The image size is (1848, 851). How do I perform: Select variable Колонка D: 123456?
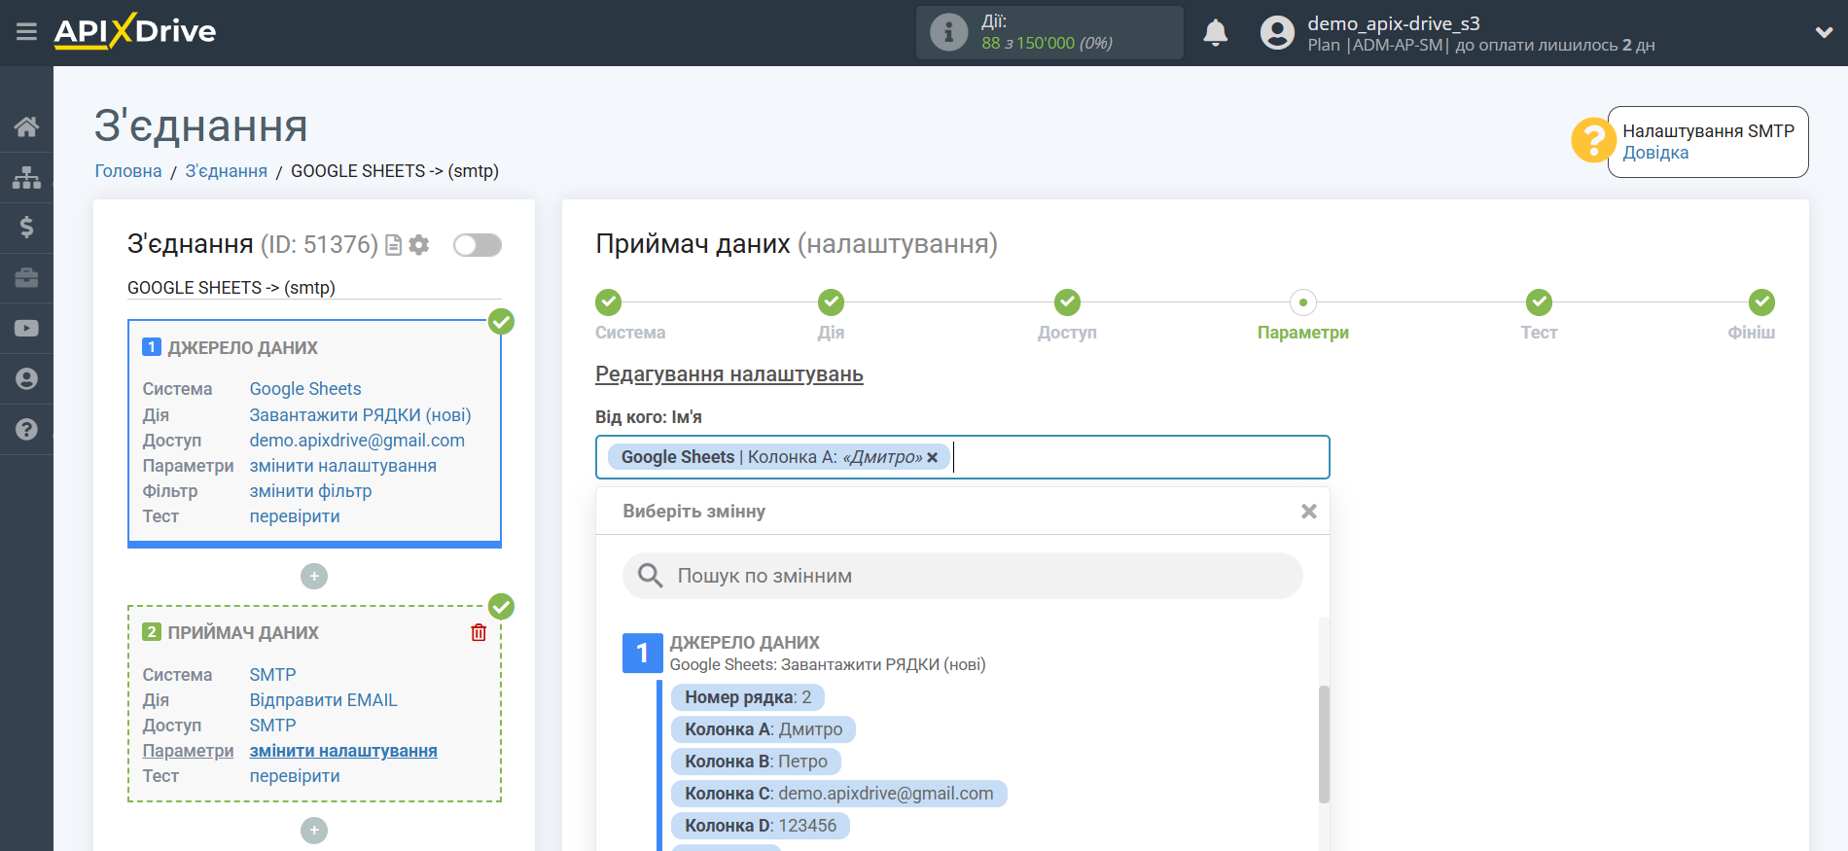click(761, 826)
